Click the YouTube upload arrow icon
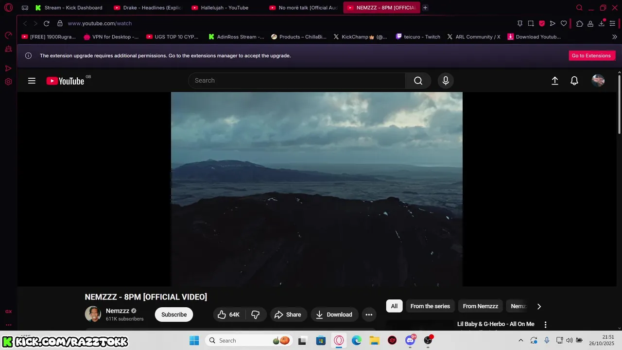The height and width of the screenshot is (350, 622). coord(554,81)
